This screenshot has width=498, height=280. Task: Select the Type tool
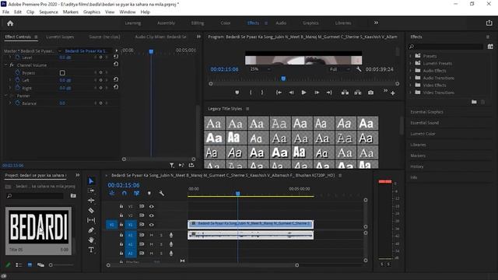91,250
